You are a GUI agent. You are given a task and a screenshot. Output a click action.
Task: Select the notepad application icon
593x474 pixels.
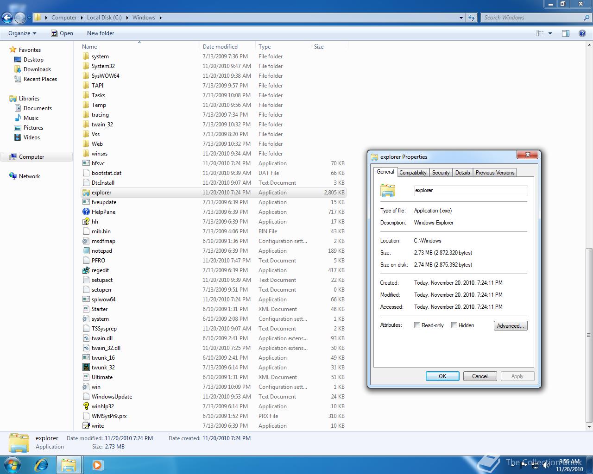[86, 251]
